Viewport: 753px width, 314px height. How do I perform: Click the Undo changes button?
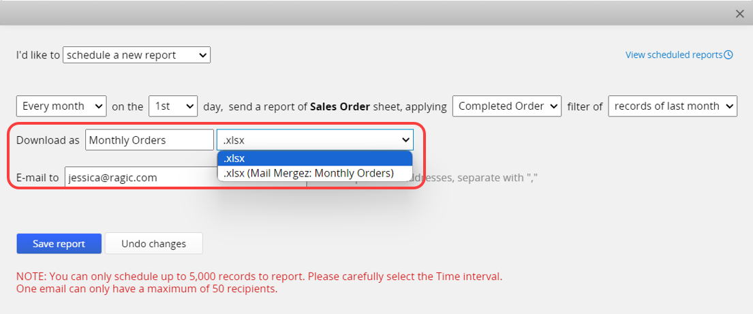[154, 244]
